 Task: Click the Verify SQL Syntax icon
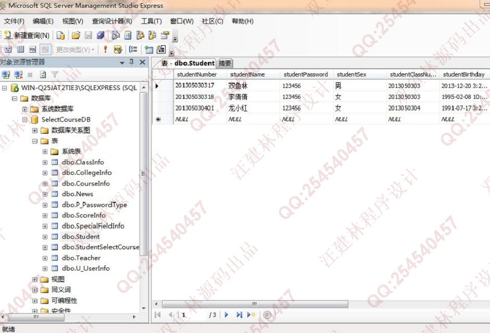118,49
